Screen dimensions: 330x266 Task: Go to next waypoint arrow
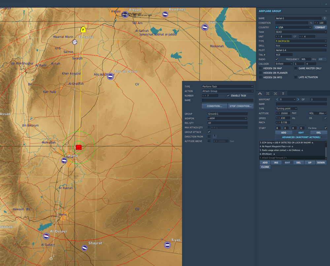[298, 99]
